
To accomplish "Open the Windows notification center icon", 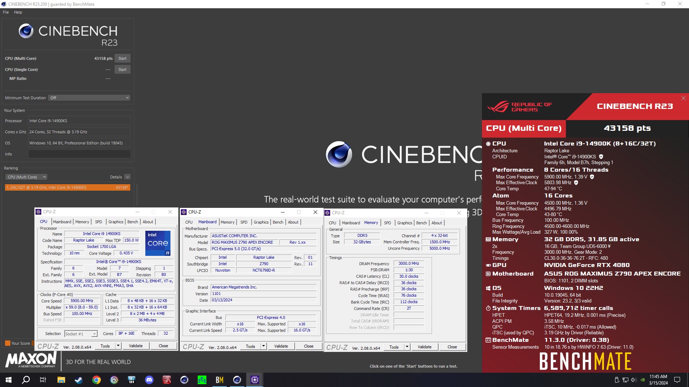I will 677,380.
